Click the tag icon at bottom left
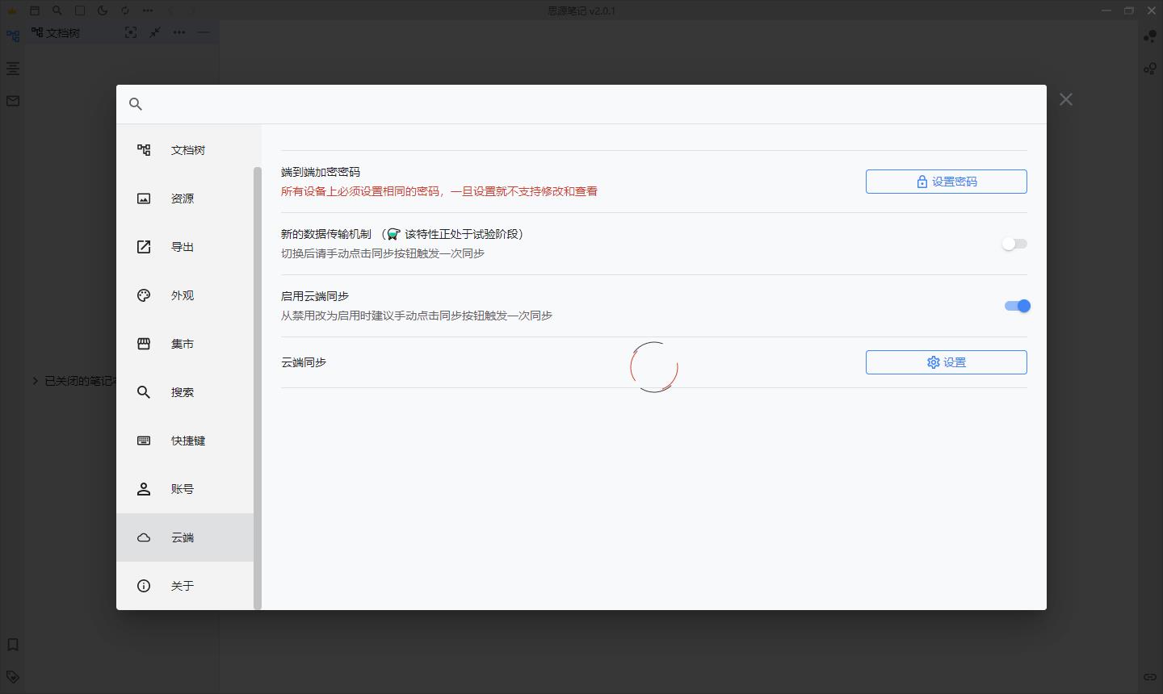 pos(12,677)
